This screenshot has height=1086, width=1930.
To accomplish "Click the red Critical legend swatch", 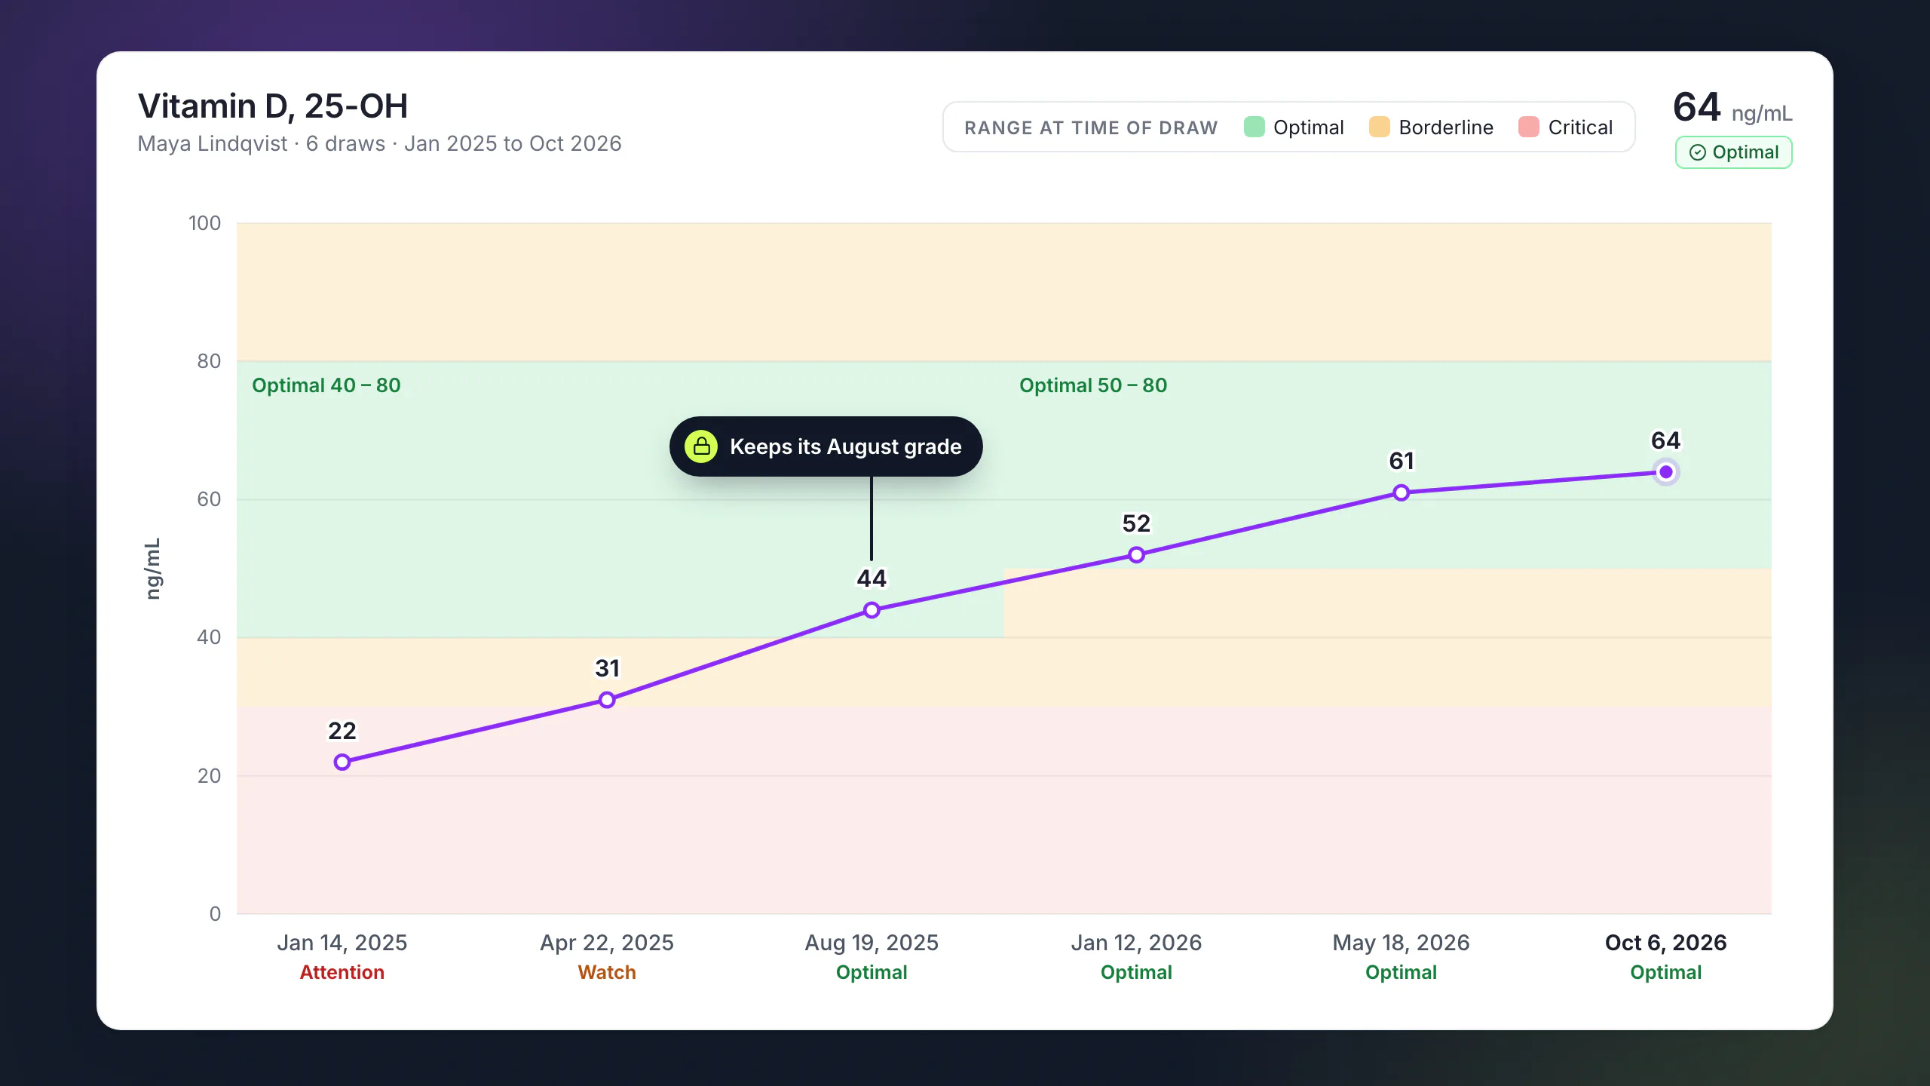I will [1528, 127].
